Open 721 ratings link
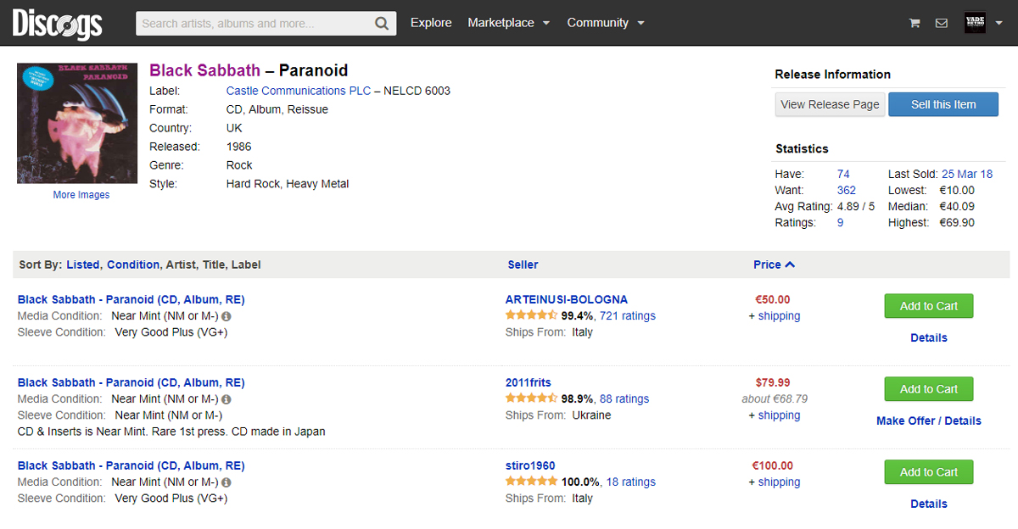The image size is (1018, 529). pyautogui.click(x=628, y=315)
